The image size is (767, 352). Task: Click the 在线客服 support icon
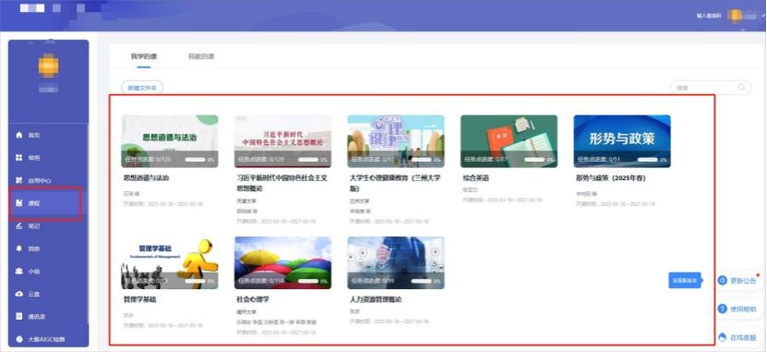723,337
